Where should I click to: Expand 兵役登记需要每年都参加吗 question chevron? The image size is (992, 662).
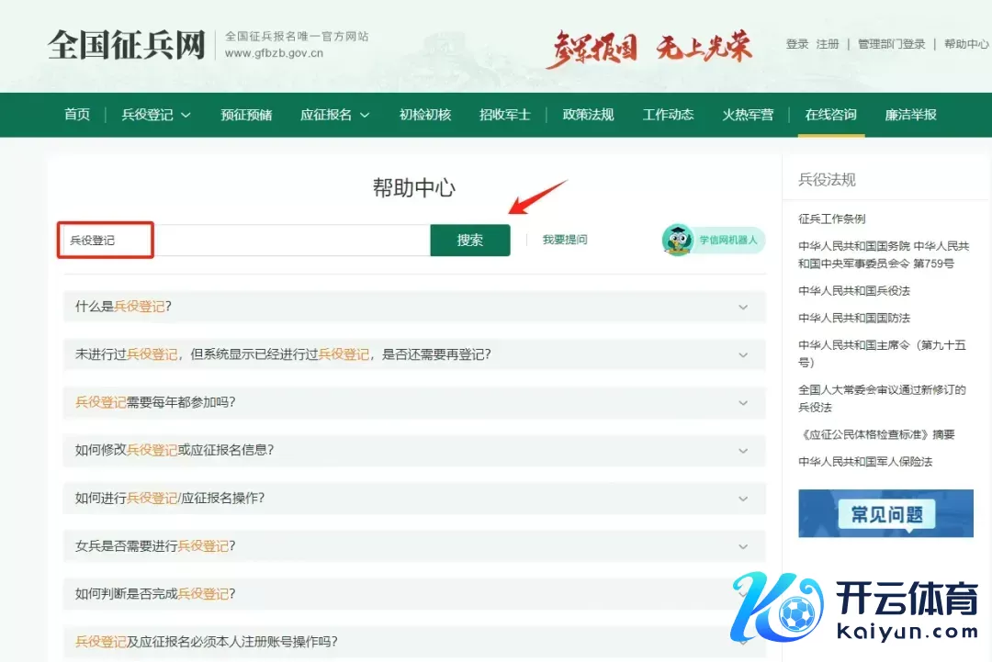[x=743, y=403]
